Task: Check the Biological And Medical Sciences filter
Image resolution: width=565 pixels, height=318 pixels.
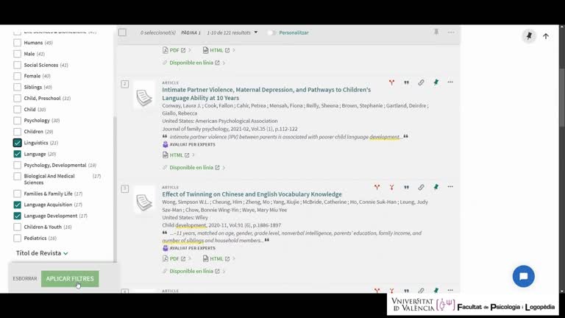Action: [18, 177]
